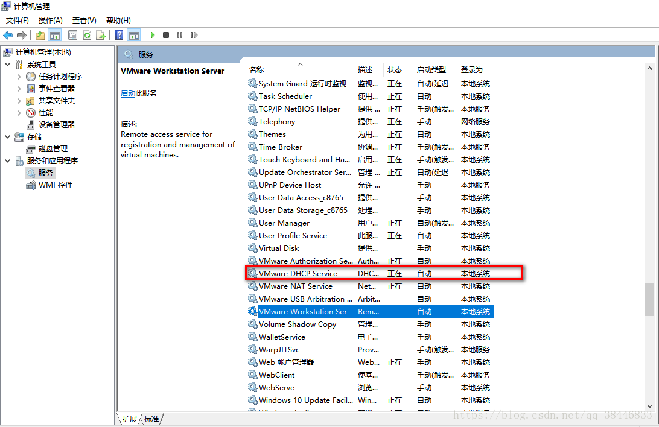
Task: Select the WebClient service row
Action: (x=371, y=375)
